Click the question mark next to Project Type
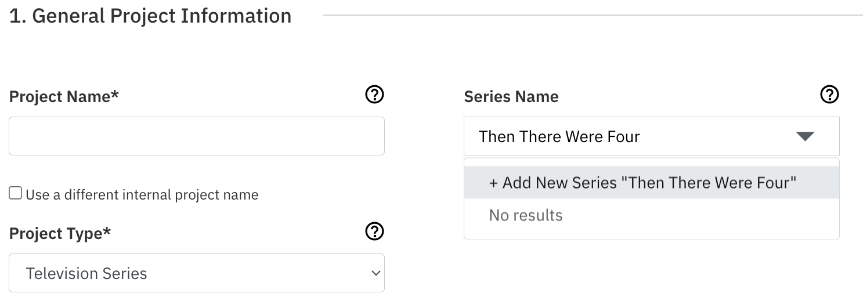Screen dimensions: 863x308 pos(374,231)
